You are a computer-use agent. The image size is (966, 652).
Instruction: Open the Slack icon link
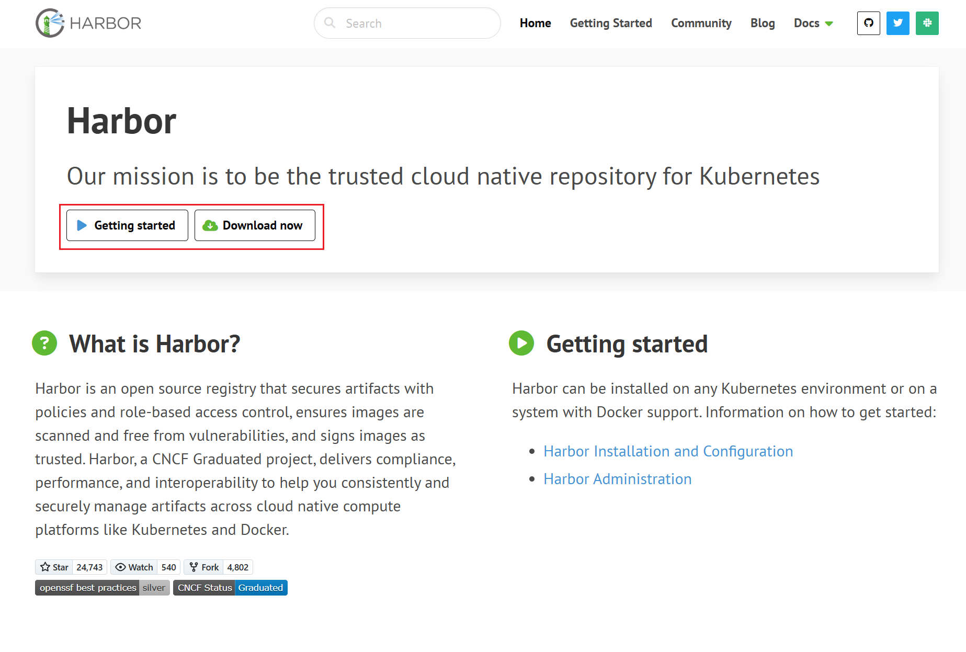pyautogui.click(x=927, y=23)
